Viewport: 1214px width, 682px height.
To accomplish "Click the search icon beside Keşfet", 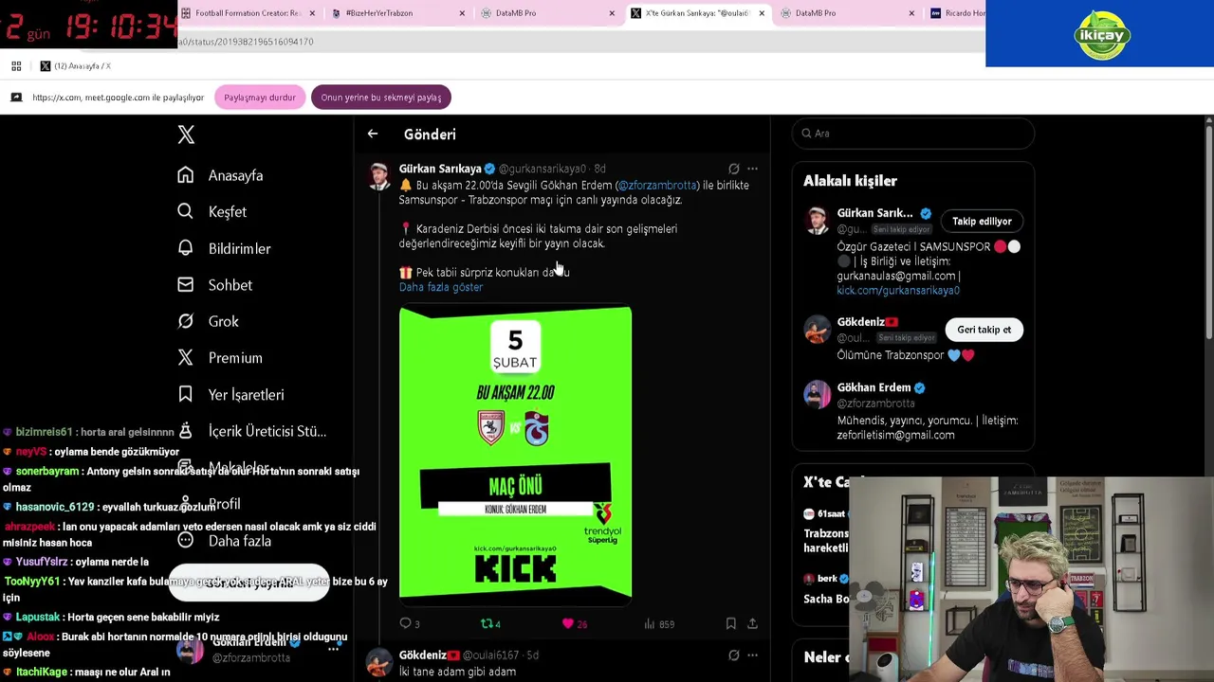I will pos(186,211).
